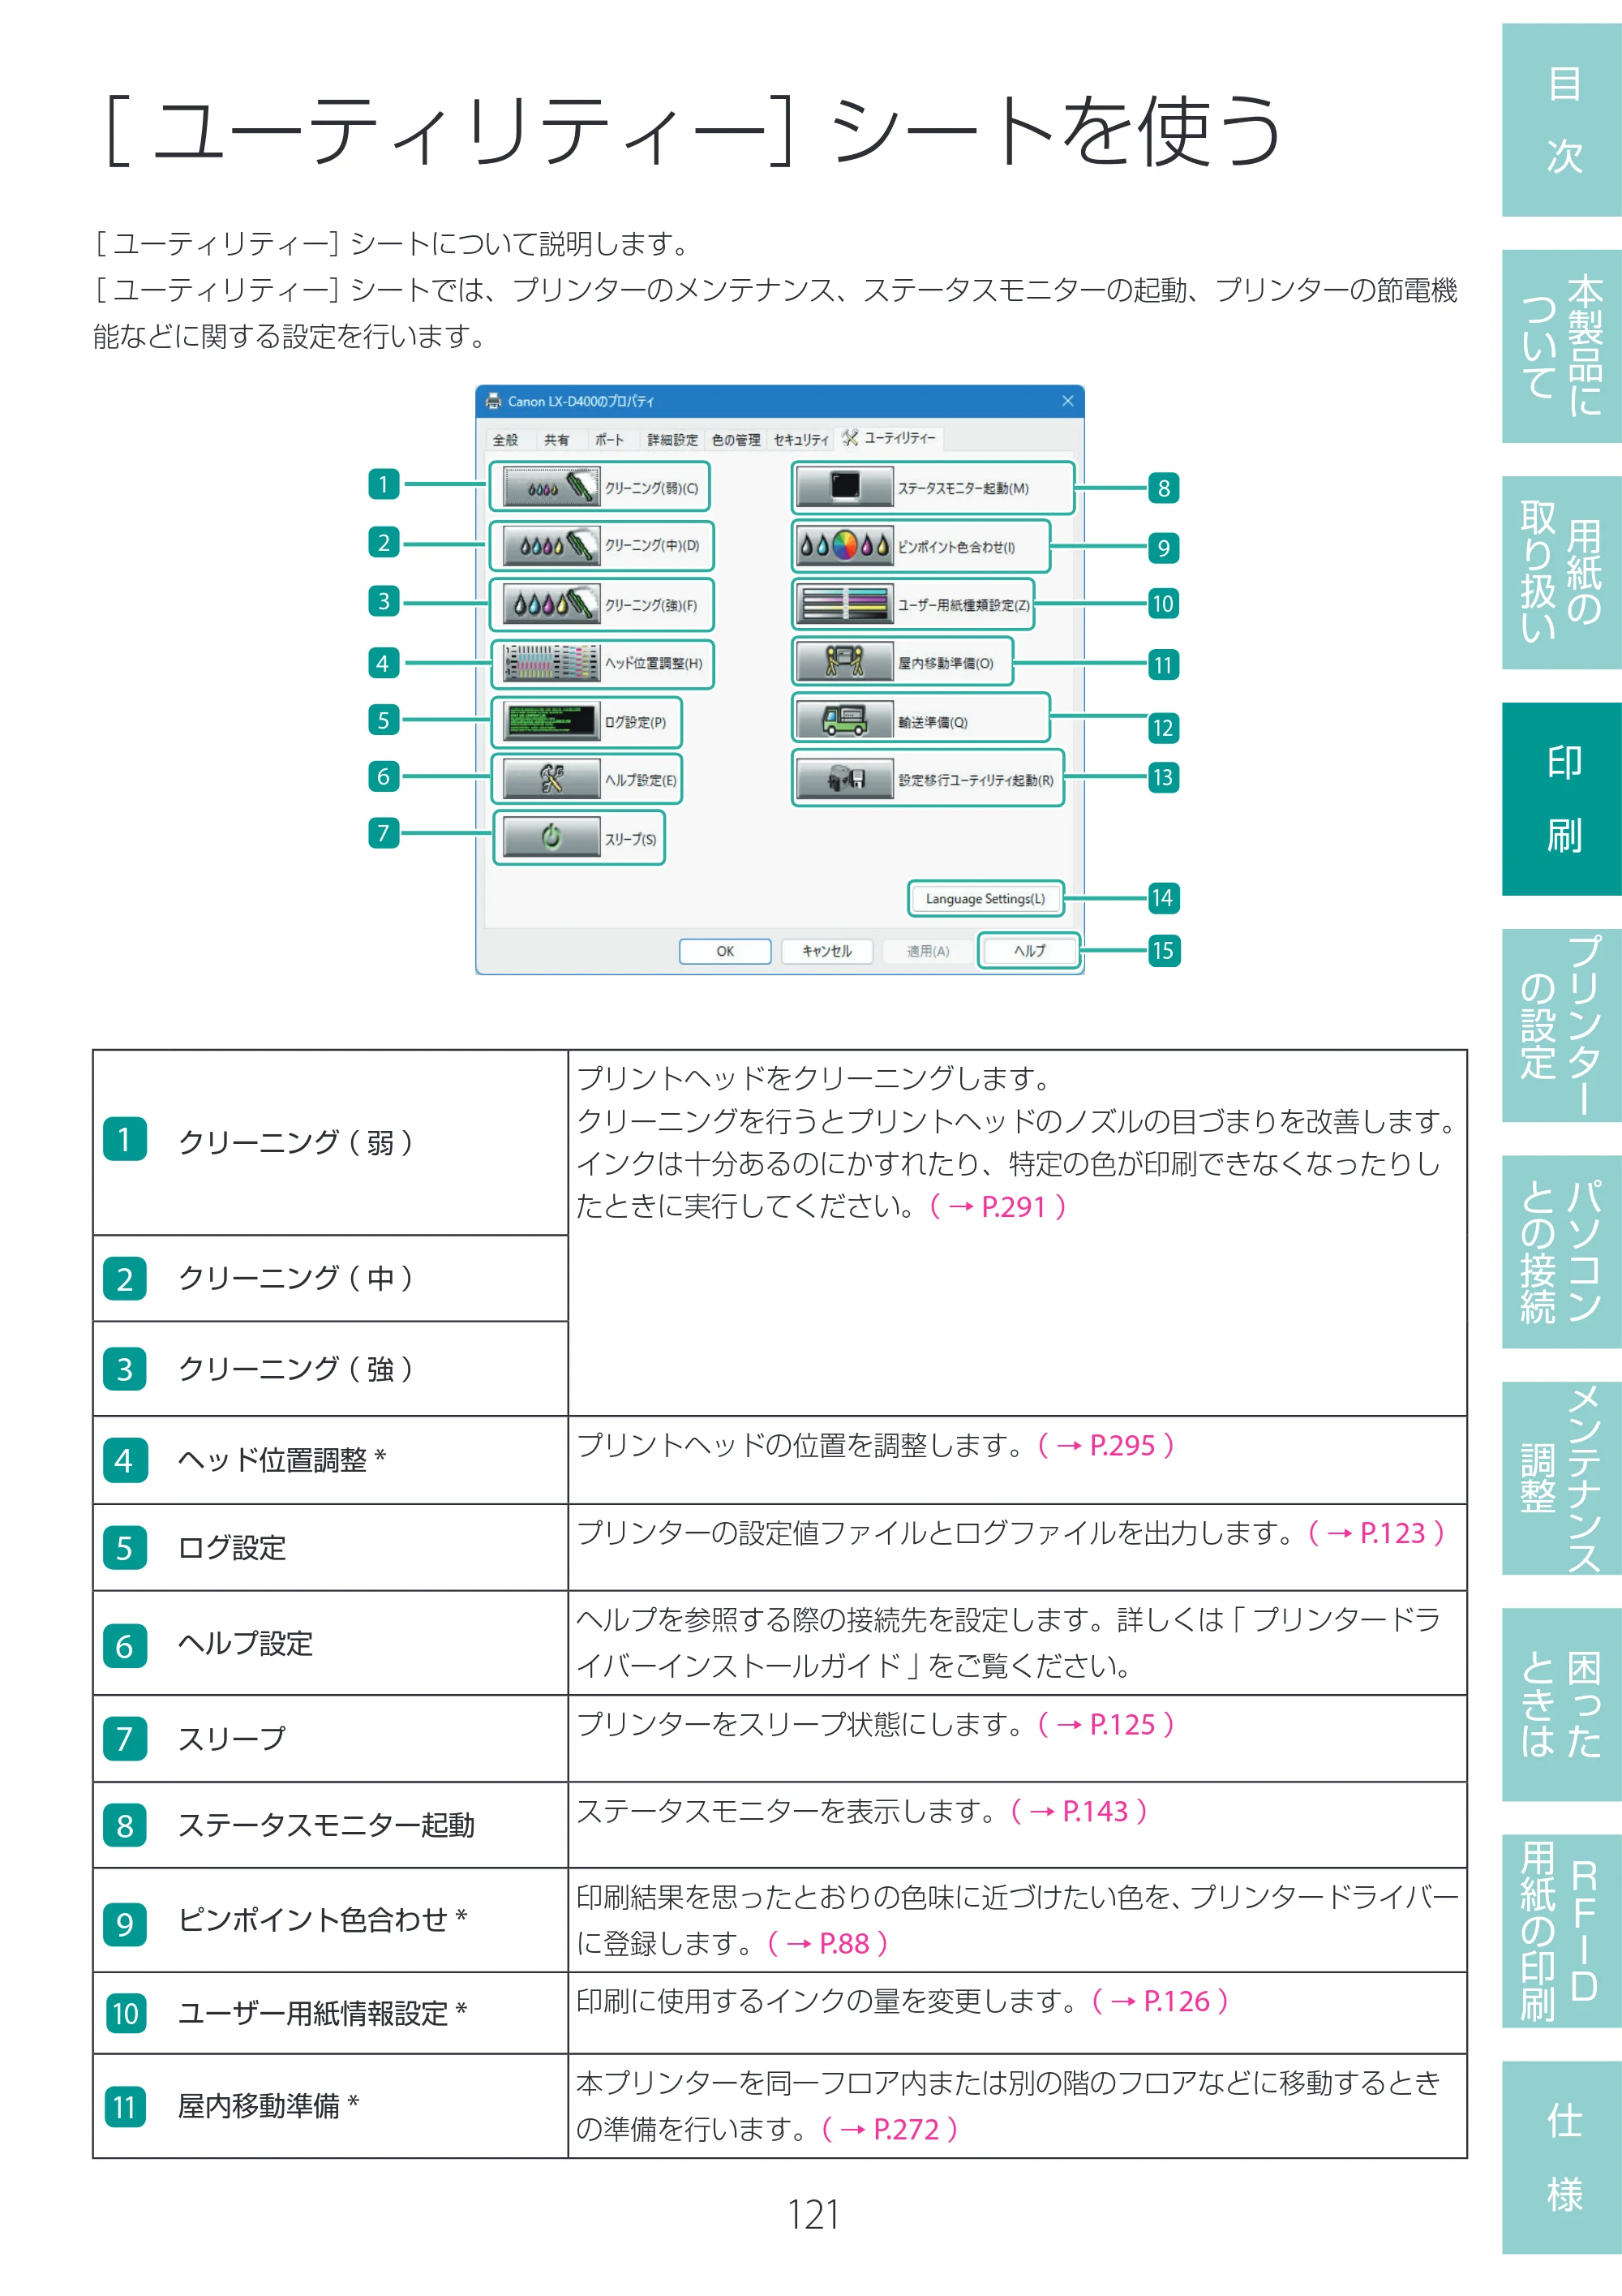Follow the P.295 page reference link
1622x2296 pixels.
1105,1445
